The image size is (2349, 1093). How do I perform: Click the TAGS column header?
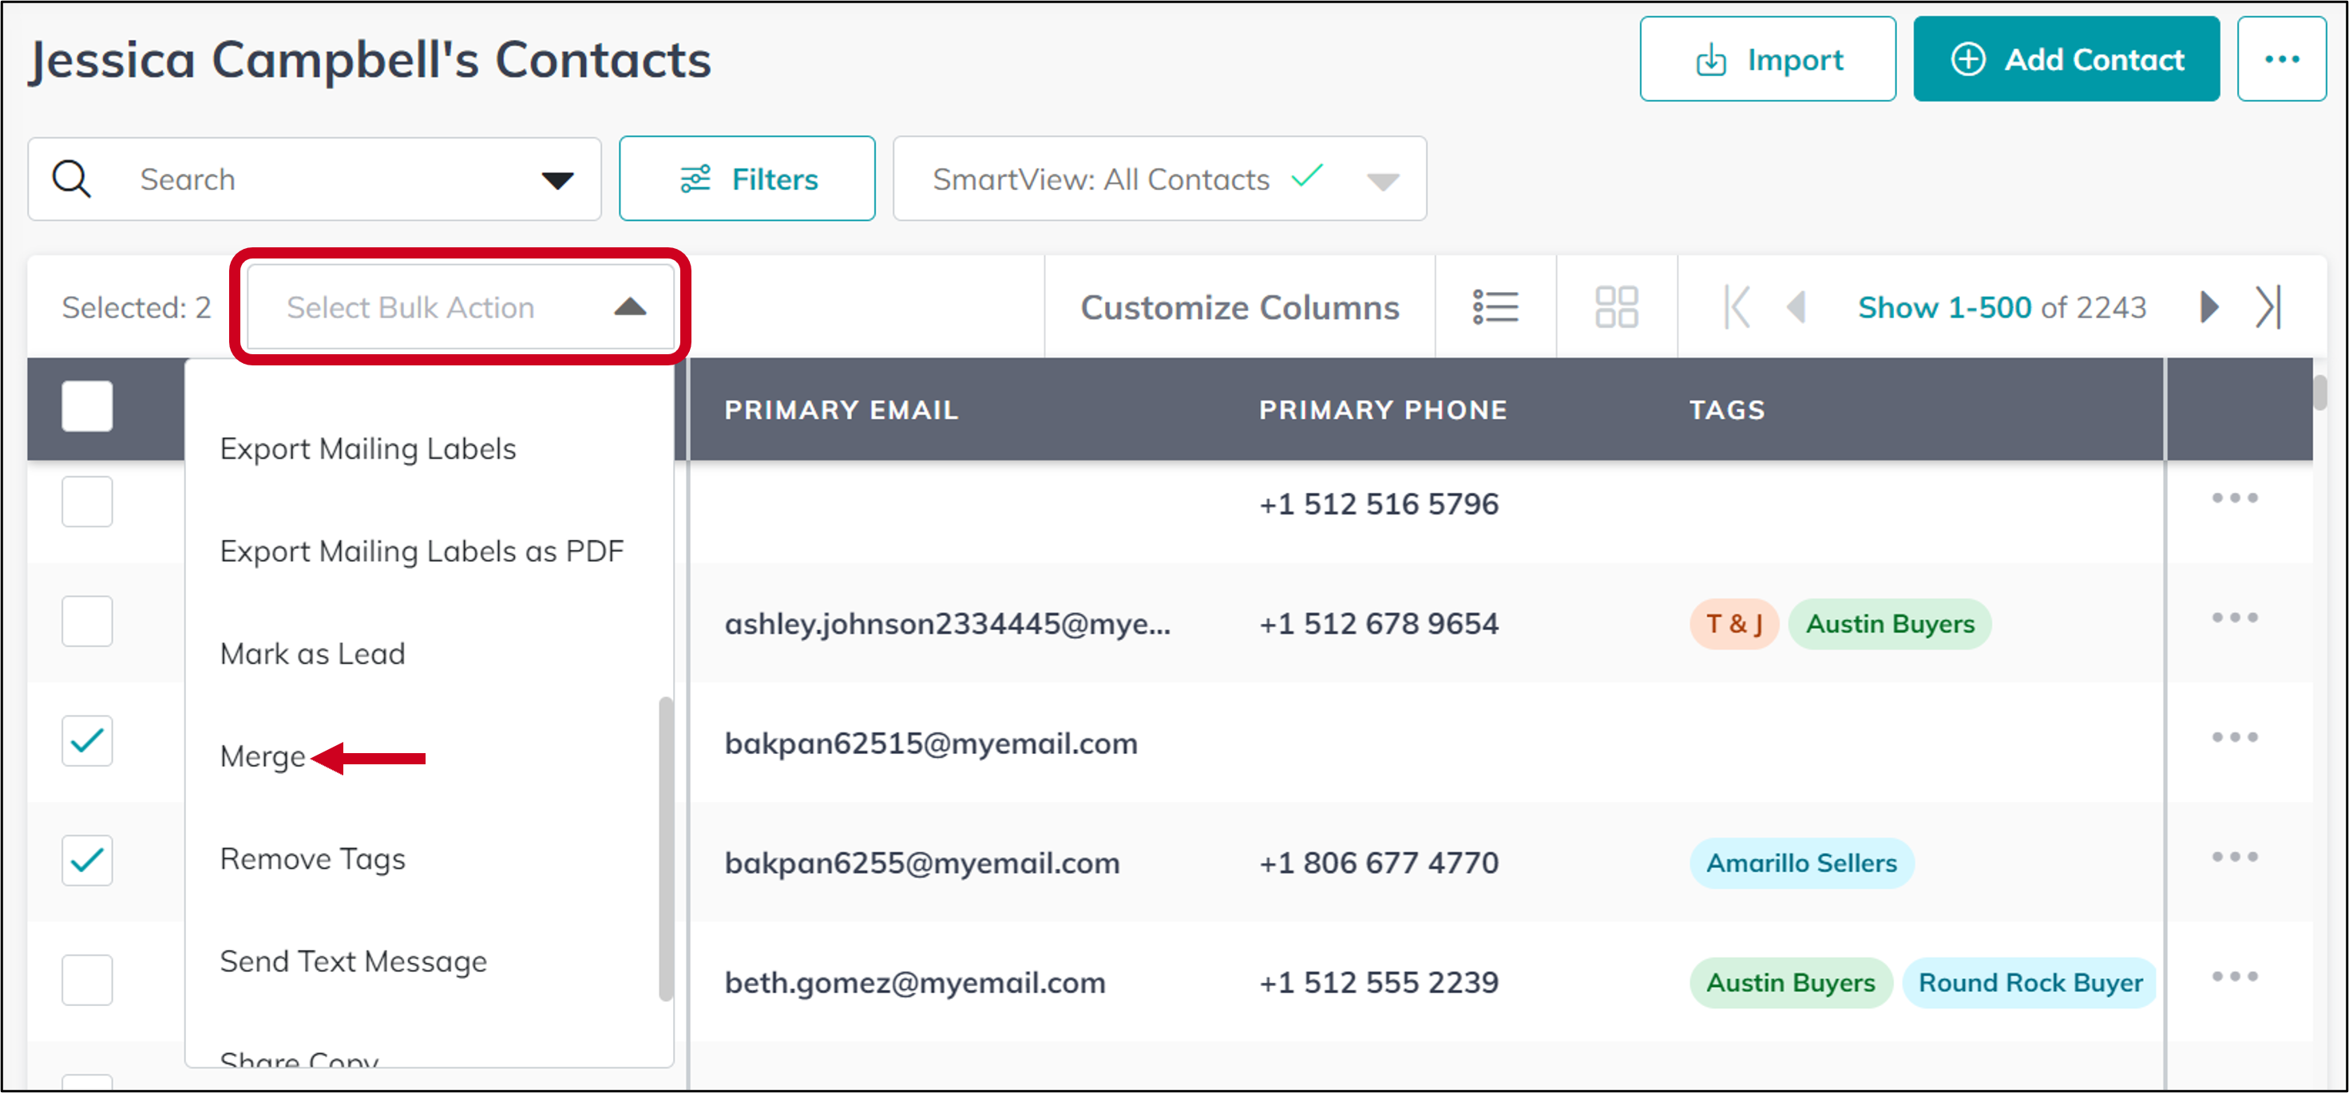click(x=1727, y=410)
